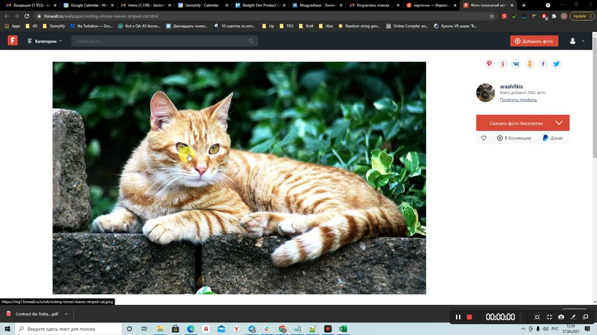Screen dimensions: 597x335
Task: Open the recorder pen drawing tool
Action: point(573,317)
